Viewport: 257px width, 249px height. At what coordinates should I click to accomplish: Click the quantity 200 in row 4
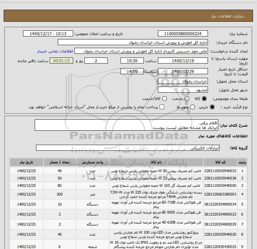pyautogui.click(x=60, y=194)
